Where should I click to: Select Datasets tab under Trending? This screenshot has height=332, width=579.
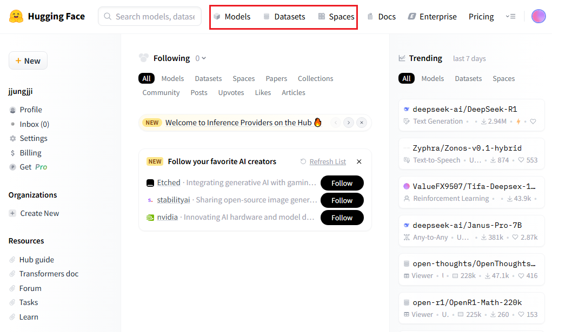click(468, 79)
